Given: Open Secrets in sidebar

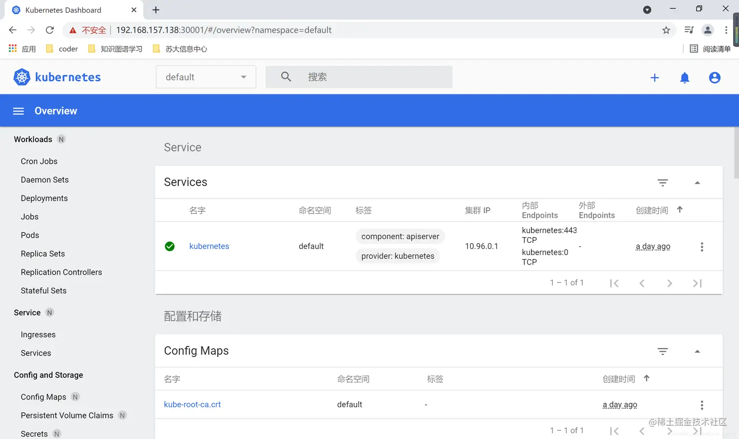Looking at the screenshot, I should [x=34, y=434].
